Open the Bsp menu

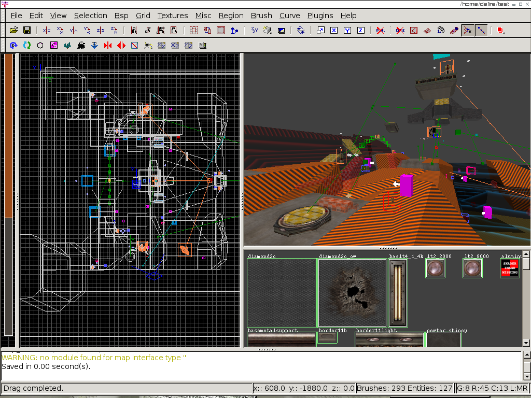121,16
